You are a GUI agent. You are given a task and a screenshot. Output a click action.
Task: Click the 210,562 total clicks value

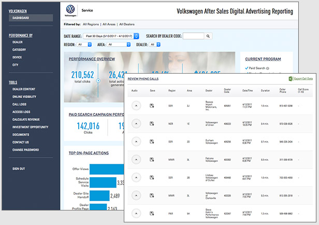83,75
